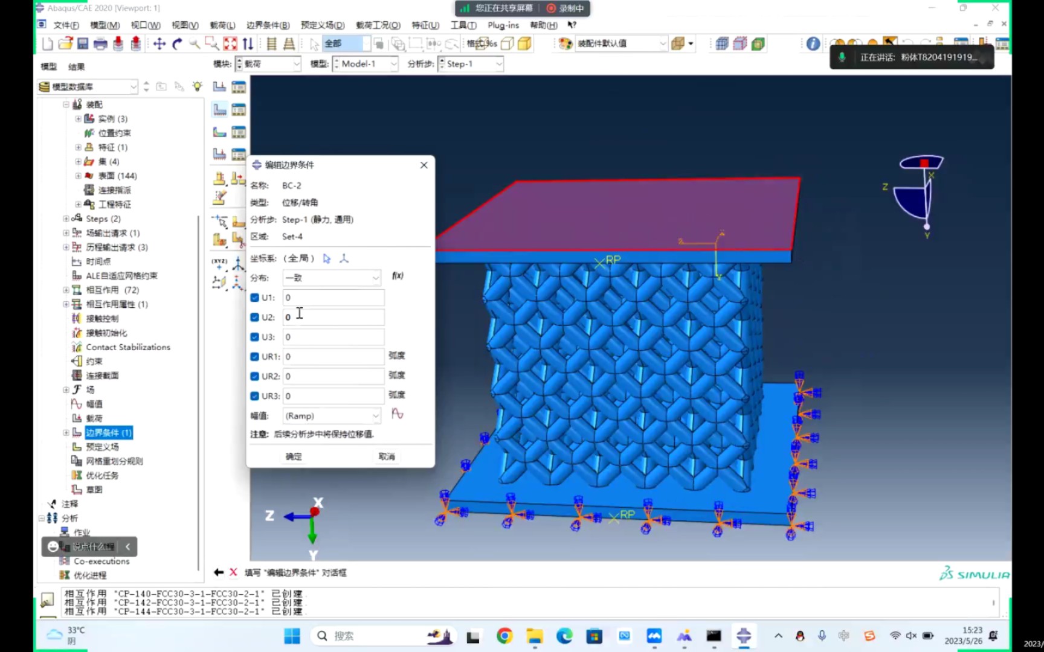Uncheck the U1 checkbox

tap(255, 298)
